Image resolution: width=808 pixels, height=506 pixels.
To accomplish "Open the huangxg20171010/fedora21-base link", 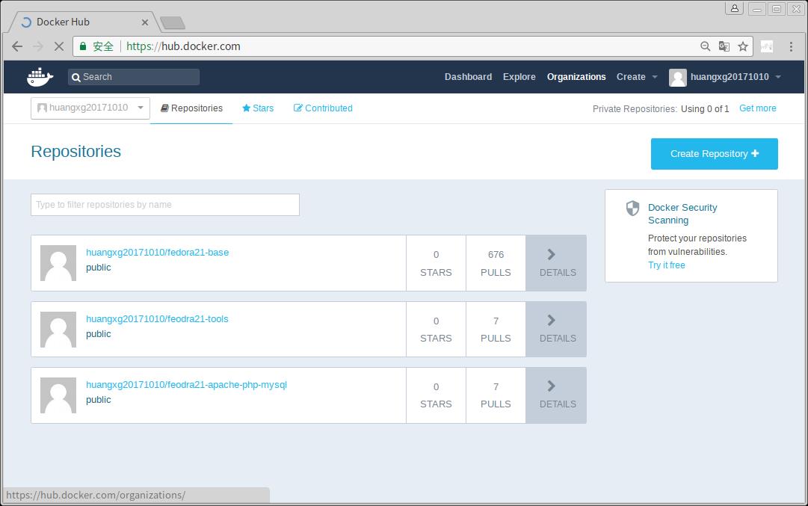I will [157, 253].
